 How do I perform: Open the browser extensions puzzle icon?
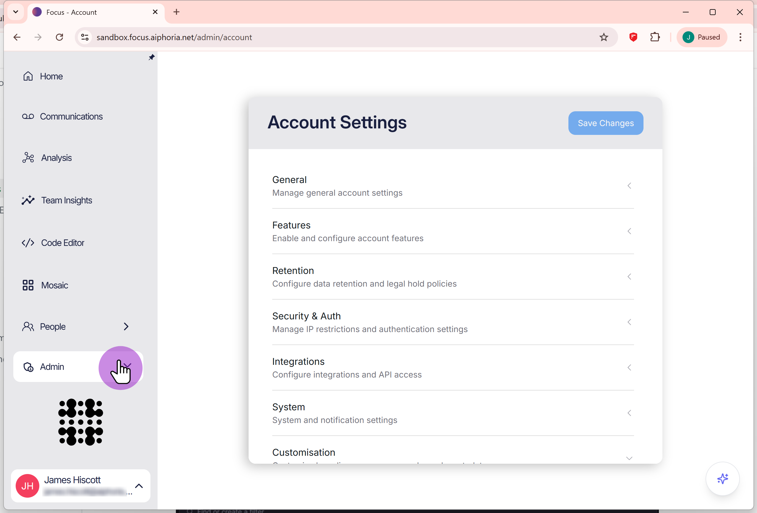point(655,37)
